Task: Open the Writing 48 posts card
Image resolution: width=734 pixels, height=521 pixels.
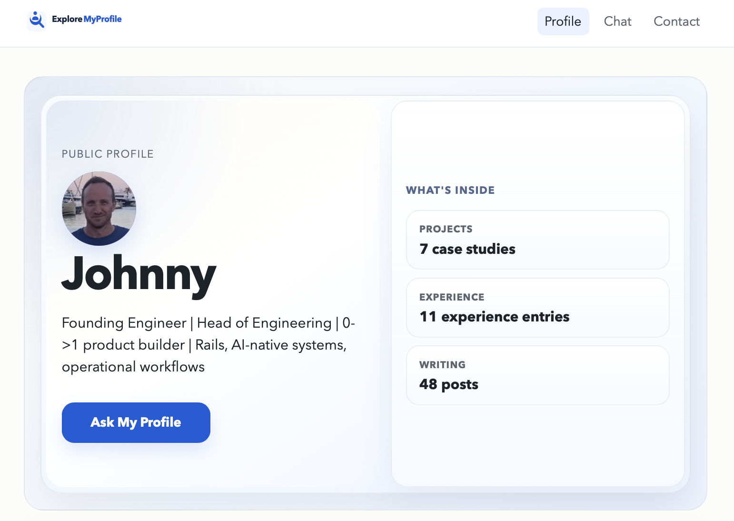Action: (537, 375)
